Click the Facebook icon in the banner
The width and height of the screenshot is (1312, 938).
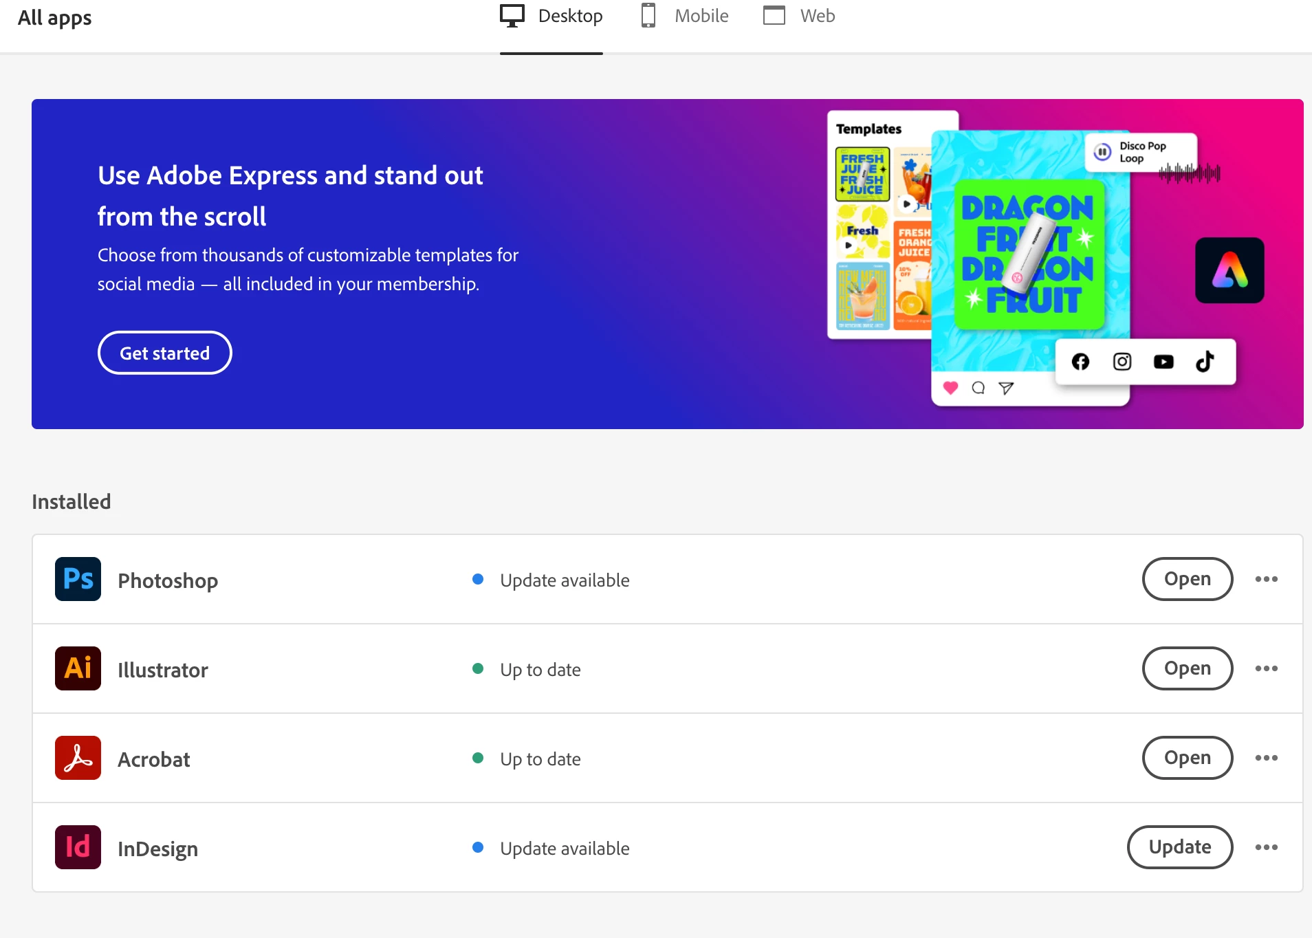pyautogui.click(x=1080, y=362)
